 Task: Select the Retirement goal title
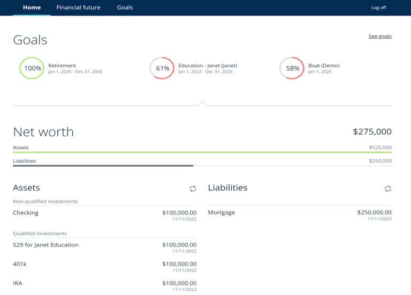coord(62,66)
